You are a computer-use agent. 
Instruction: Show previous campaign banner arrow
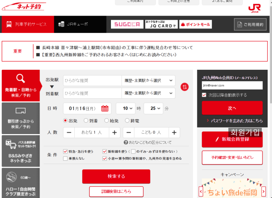201,191
